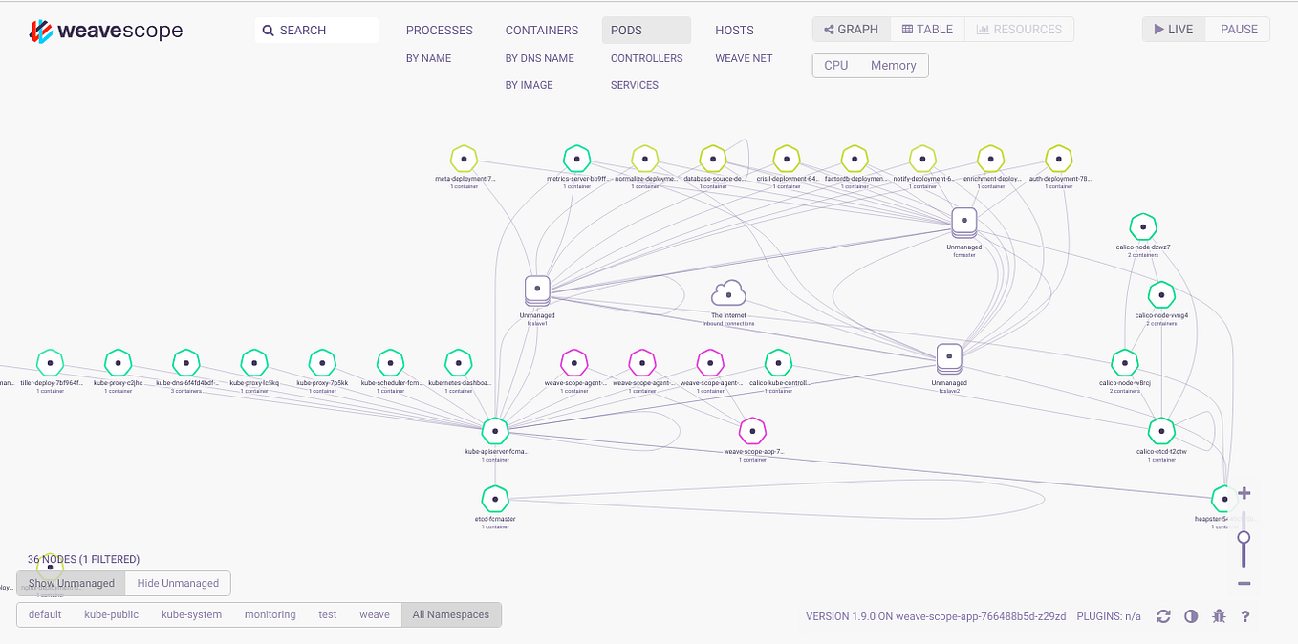
Task: Switch to Resources mode
Action: pos(1019,30)
